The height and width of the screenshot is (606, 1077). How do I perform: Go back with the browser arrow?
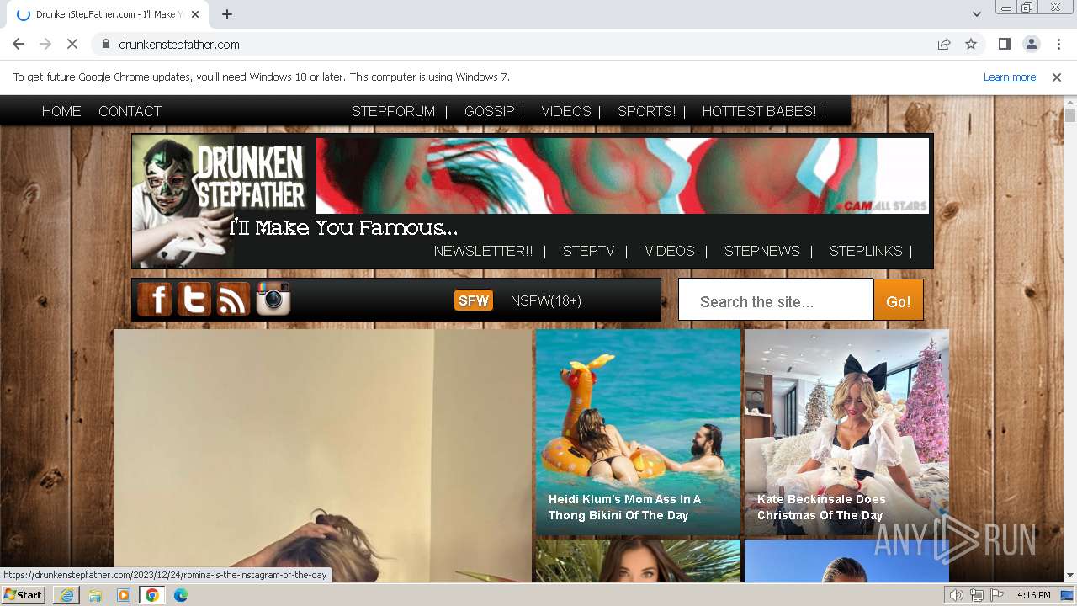click(19, 45)
